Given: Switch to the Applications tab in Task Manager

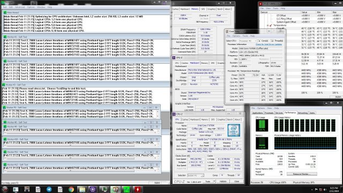Looking at the screenshot, I should point(257,113).
